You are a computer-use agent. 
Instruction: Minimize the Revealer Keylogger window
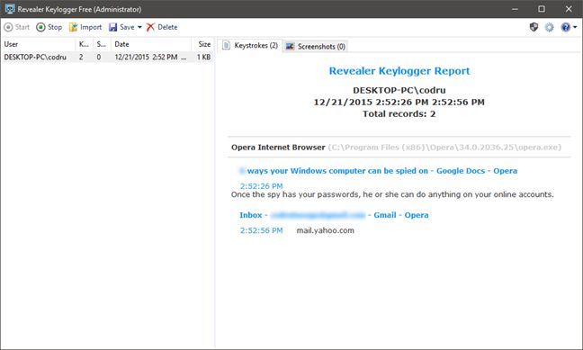tap(515, 9)
